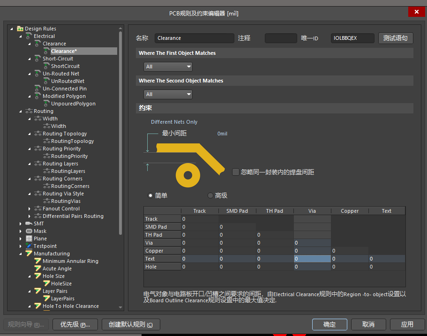This screenshot has width=427, height=336.
Task: Click the 取消 (Cancel) button
Action: tap(368, 324)
